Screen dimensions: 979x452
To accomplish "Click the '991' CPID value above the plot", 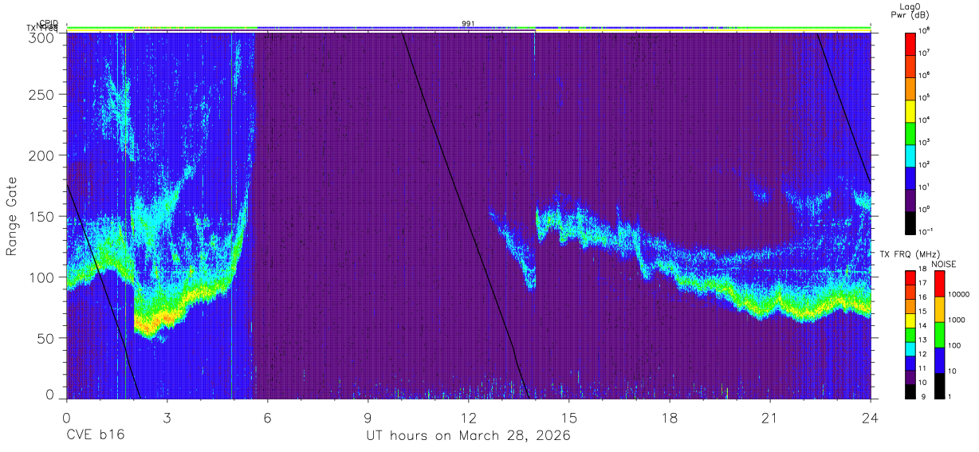I will (x=468, y=23).
